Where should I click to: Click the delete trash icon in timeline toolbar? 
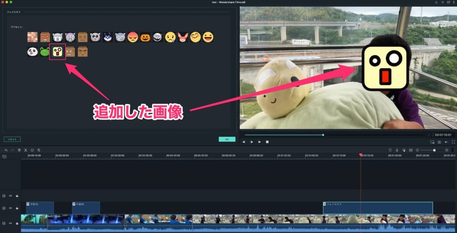coord(19,150)
